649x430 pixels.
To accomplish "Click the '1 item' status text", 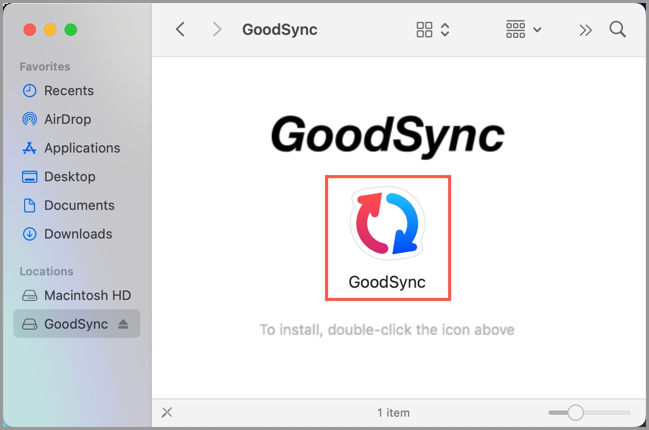I will (393, 413).
